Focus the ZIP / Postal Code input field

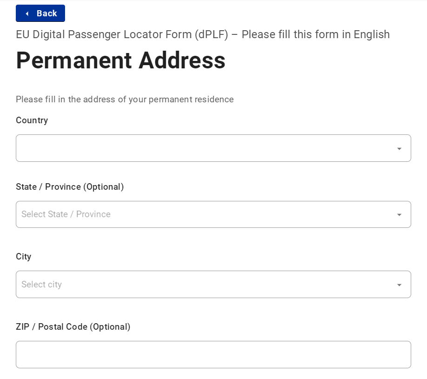click(213, 355)
